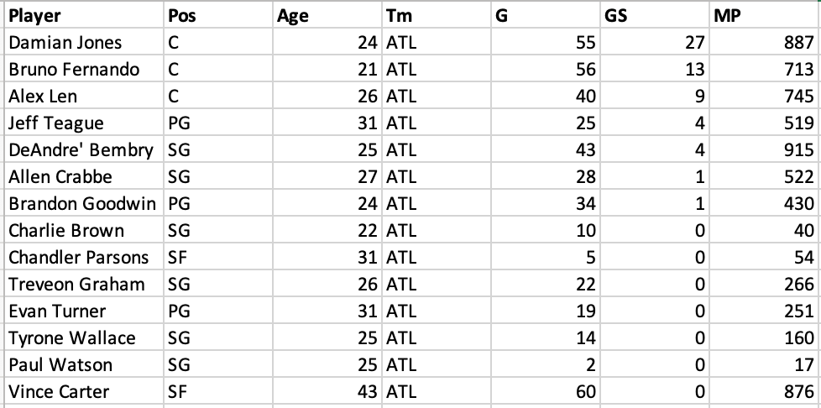
Task: Select the Pos header cell
Action: point(217,15)
